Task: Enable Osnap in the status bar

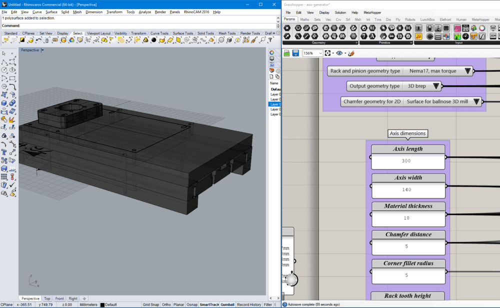Action: [192, 305]
